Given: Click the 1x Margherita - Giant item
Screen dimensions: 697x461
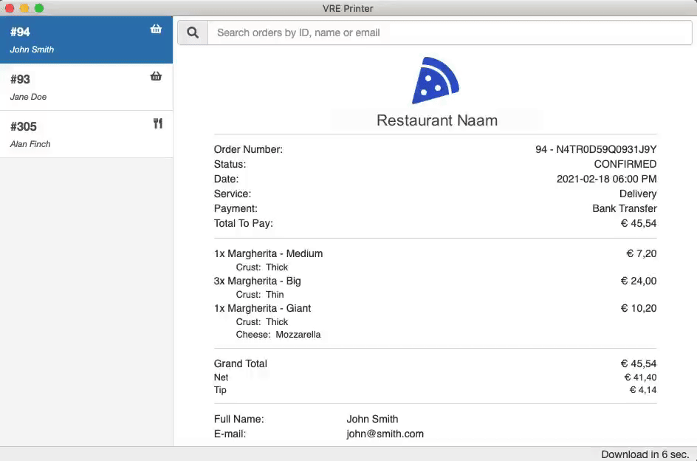Looking at the screenshot, I should pos(262,308).
